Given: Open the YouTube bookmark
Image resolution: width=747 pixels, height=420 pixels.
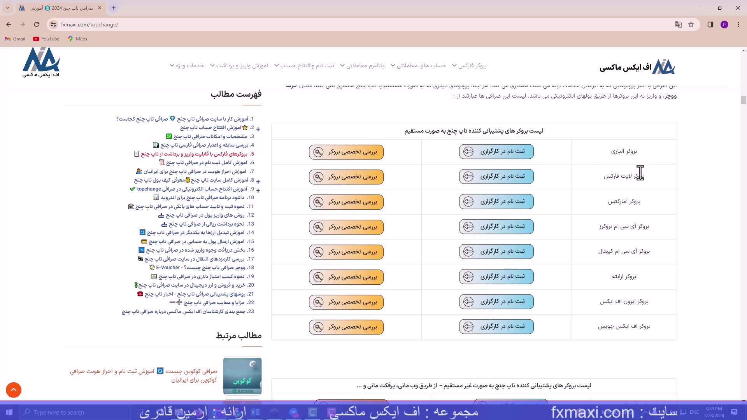Looking at the screenshot, I should pyautogui.click(x=46, y=39).
